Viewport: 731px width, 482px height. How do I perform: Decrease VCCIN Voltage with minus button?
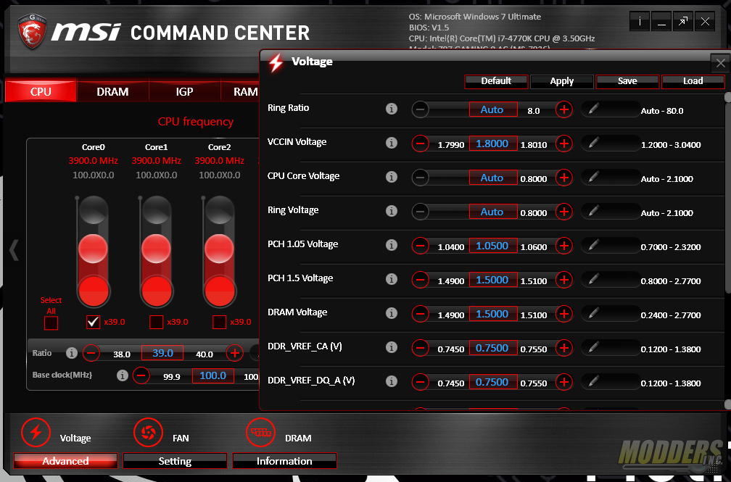pos(420,144)
